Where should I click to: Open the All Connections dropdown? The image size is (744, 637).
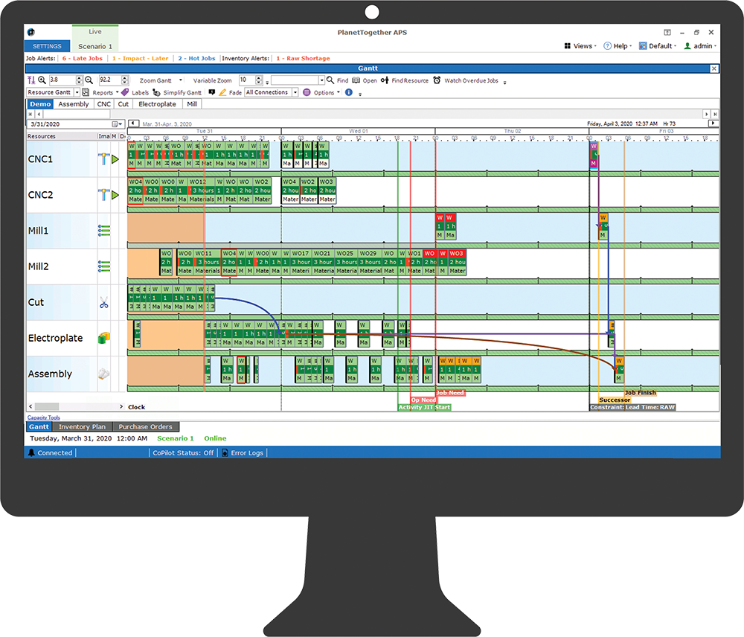[x=295, y=92]
